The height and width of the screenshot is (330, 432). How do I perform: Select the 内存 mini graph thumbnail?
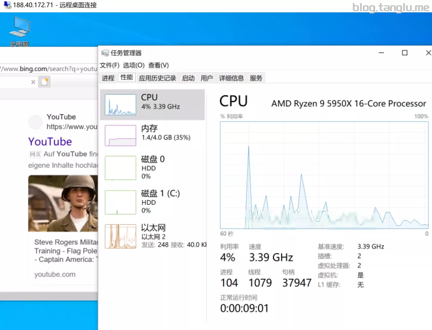(121, 136)
